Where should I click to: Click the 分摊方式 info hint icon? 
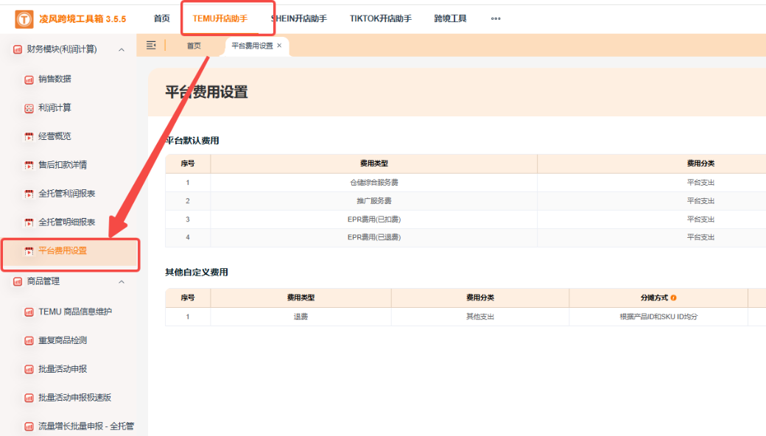pyautogui.click(x=674, y=298)
